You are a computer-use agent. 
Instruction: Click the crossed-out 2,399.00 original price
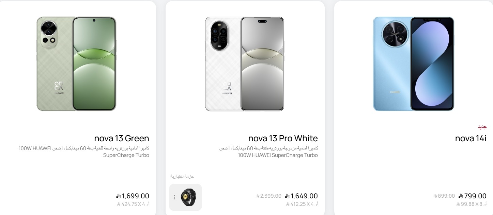[x=268, y=196]
